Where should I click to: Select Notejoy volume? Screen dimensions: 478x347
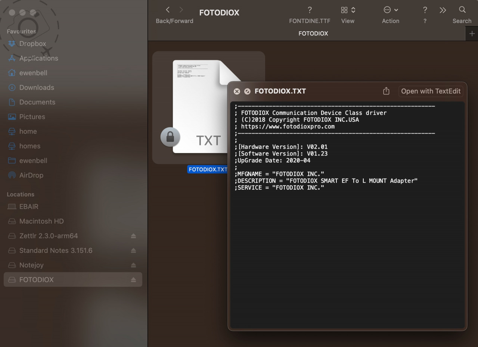pyautogui.click(x=31, y=265)
